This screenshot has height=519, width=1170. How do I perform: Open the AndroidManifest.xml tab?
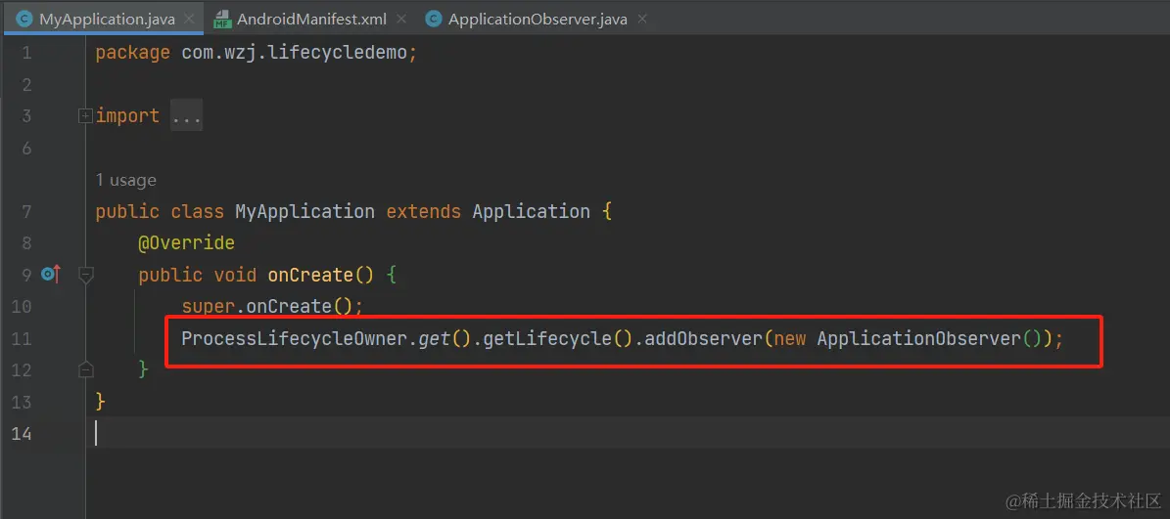coord(311,20)
